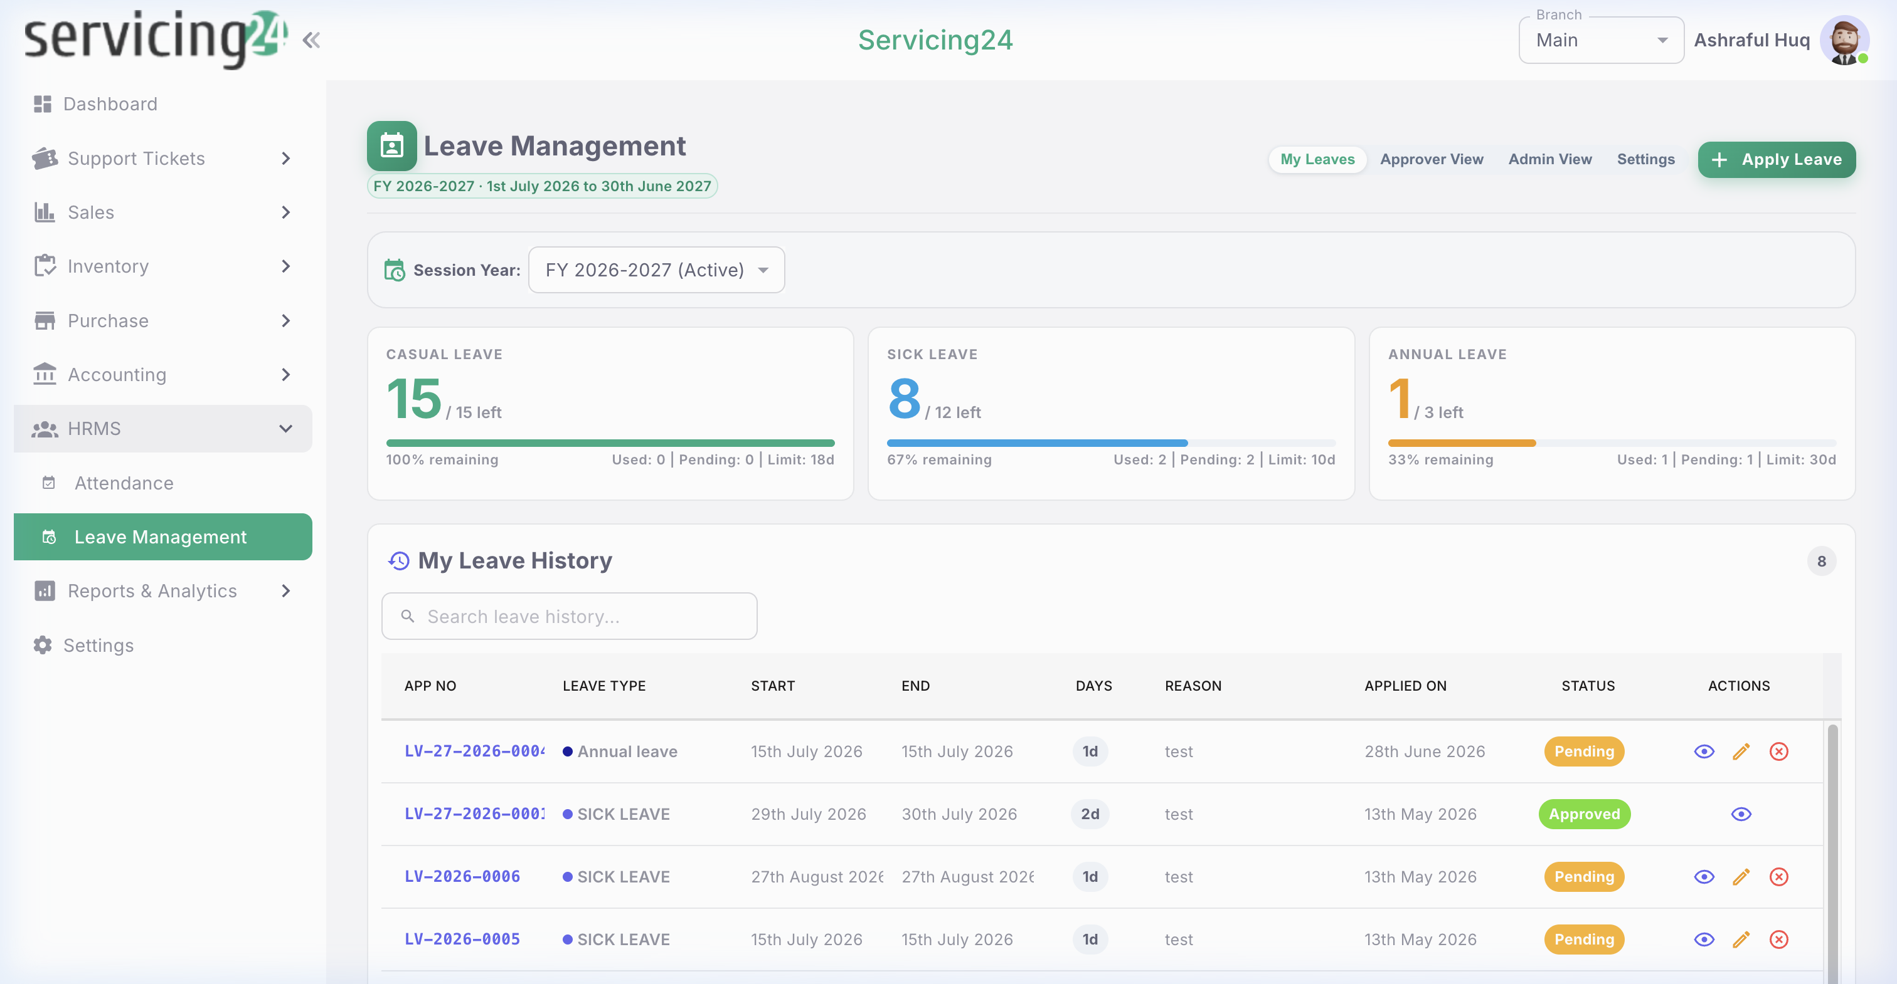Click the Approved status badge
The width and height of the screenshot is (1897, 984).
(x=1585, y=814)
